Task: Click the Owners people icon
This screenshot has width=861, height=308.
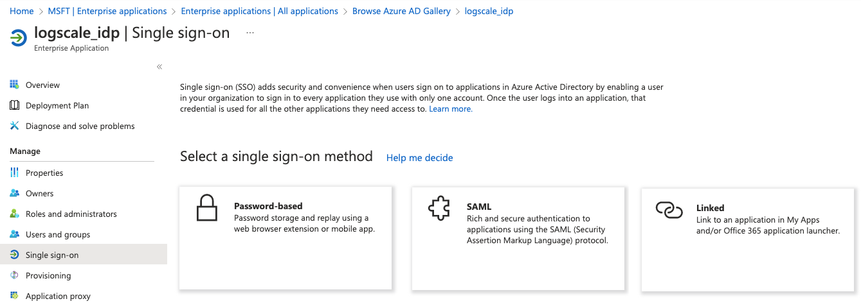Action: click(14, 193)
